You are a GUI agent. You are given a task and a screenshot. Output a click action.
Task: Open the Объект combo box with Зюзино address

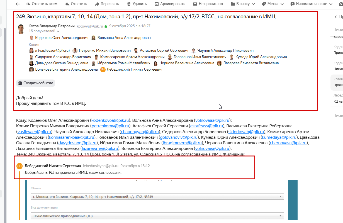[157, 197]
